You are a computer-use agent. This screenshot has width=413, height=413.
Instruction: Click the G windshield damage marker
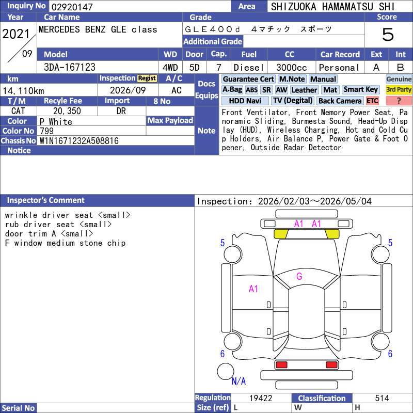point(299,277)
